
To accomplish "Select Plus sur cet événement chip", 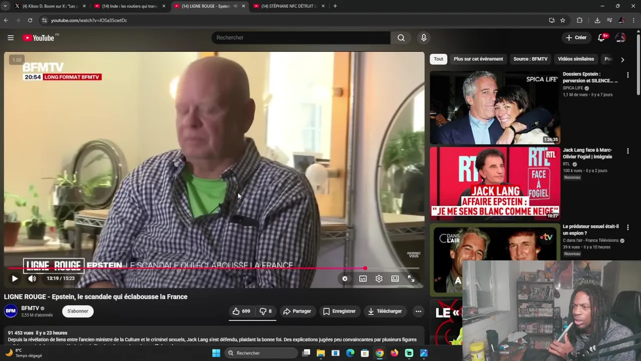I will (x=478, y=59).
